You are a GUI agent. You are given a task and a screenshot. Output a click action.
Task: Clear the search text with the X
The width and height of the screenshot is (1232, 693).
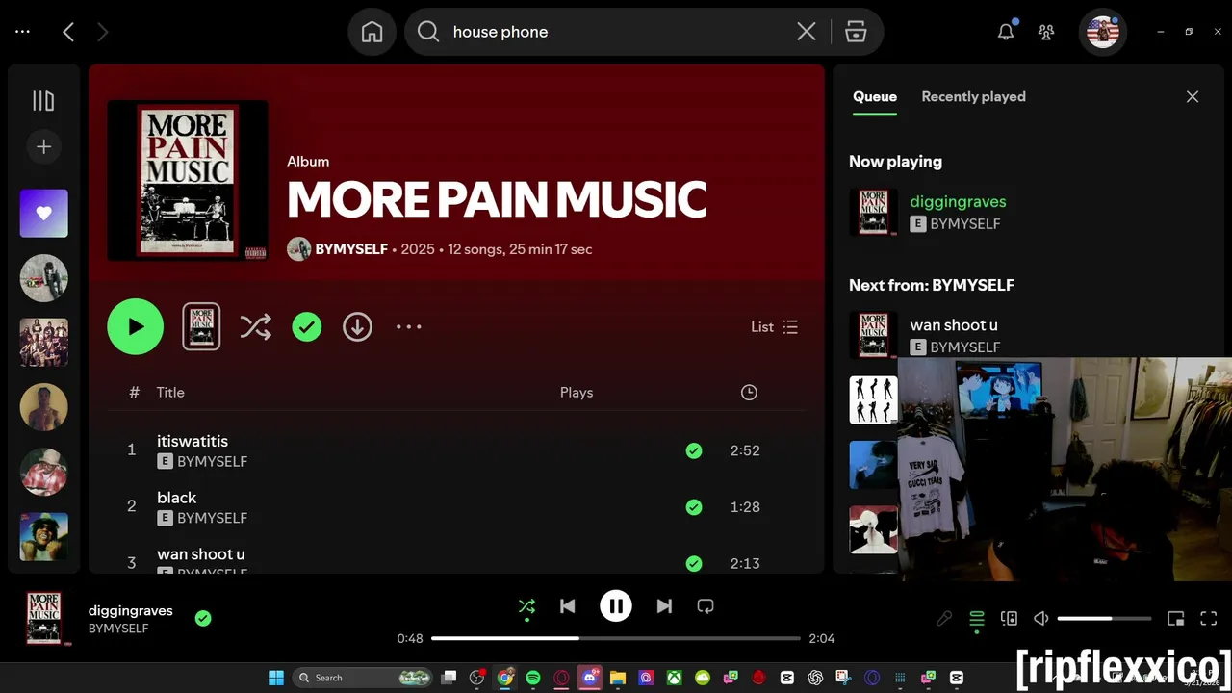tap(807, 32)
